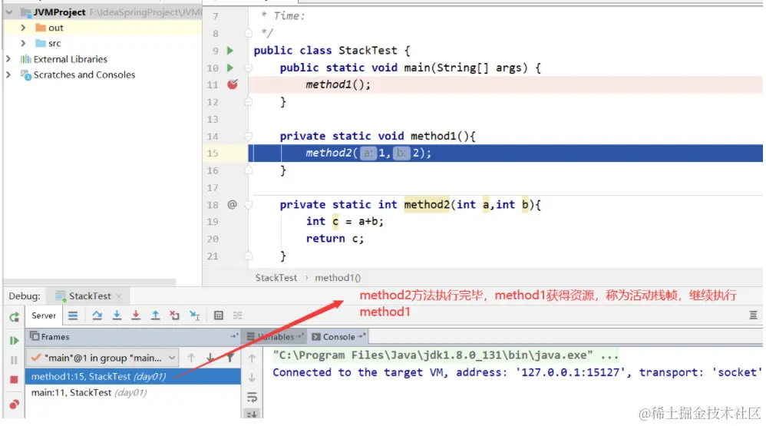Click the Rerun StackTest debug icon

pyautogui.click(x=14, y=317)
